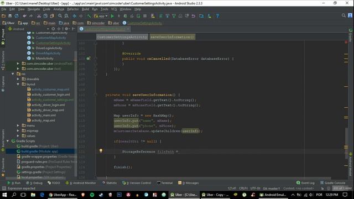This screenshot has width=354, height=199.
Task: Click the Help question mark toolbar icon
Action: point(217,16)
